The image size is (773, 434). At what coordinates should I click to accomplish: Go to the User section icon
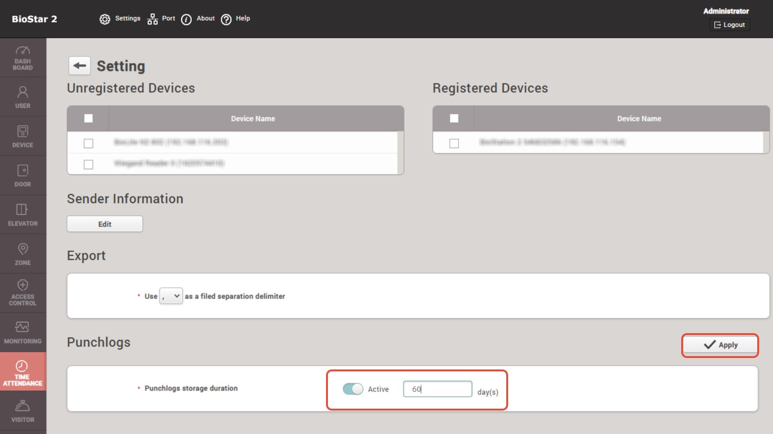[x=22, y=97]
